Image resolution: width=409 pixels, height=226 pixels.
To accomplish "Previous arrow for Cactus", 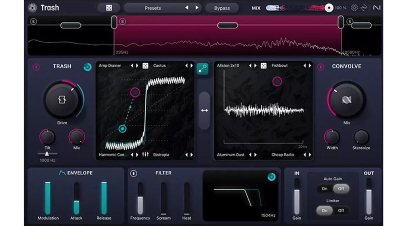I will coord(186,66).
